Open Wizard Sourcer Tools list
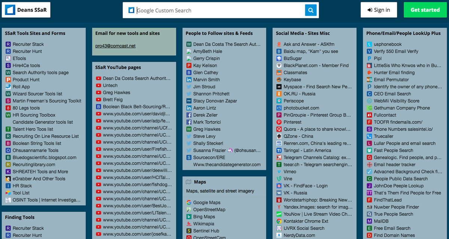This screenshot has height=239, width=449. [x=37, y=94]
